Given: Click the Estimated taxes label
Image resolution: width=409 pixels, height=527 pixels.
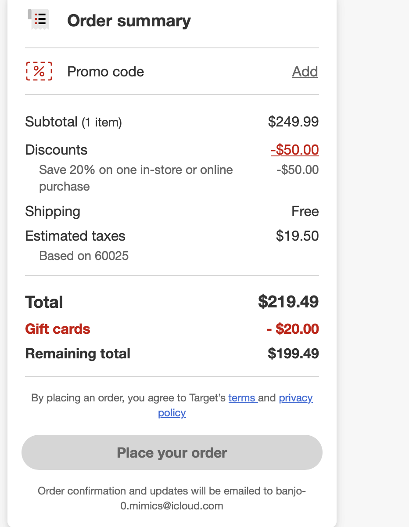Looking at the screenshot, I should click(75, 236).
